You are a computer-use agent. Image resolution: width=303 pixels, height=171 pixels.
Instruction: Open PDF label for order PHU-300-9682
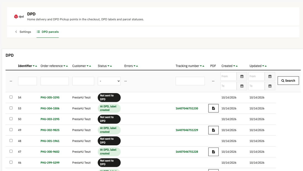click(x=213, y=152)
